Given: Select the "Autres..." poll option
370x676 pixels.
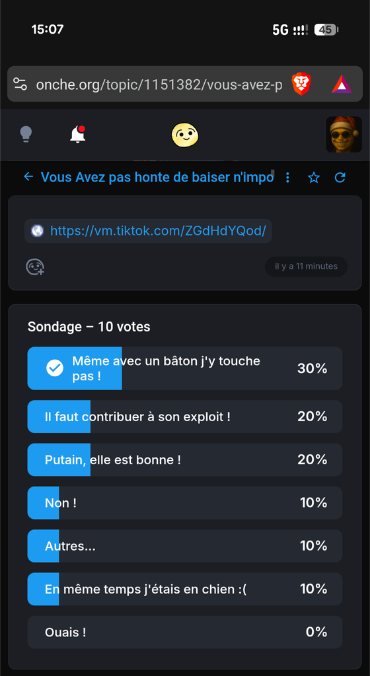Looking at the screenshot, I should point(185,546).
